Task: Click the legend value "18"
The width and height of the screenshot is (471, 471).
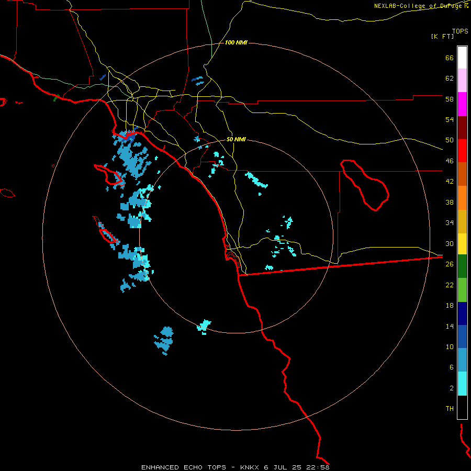Action: (x=450, y=306)
